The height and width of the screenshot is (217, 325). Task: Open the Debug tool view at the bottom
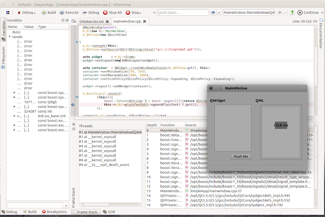point(10,212)
